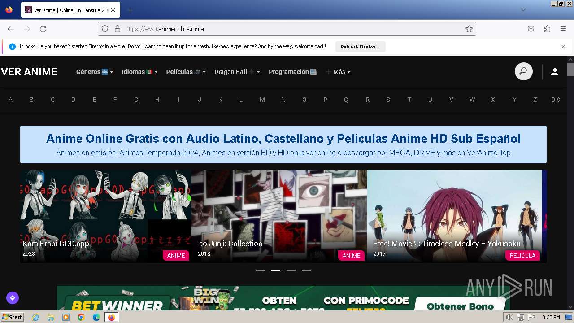574x323 pixels.
Task: Open File Explorer folder taskbar icon
Action: (x=51, y=317)
